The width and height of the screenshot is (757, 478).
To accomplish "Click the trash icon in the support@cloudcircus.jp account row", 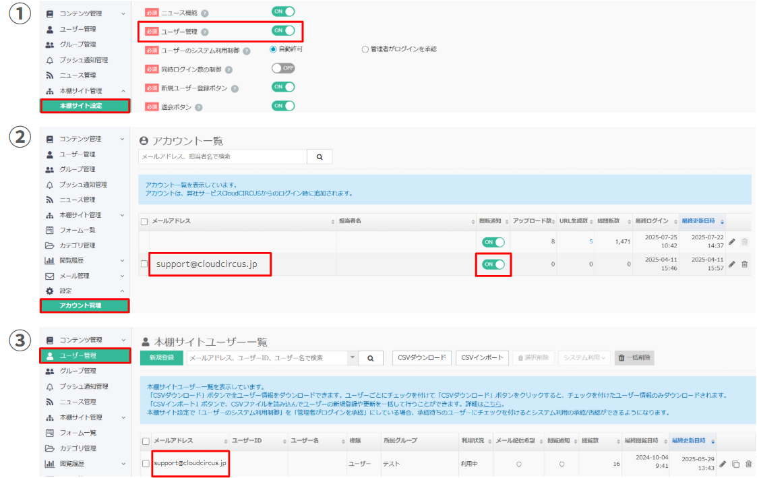I will [744, 264].
